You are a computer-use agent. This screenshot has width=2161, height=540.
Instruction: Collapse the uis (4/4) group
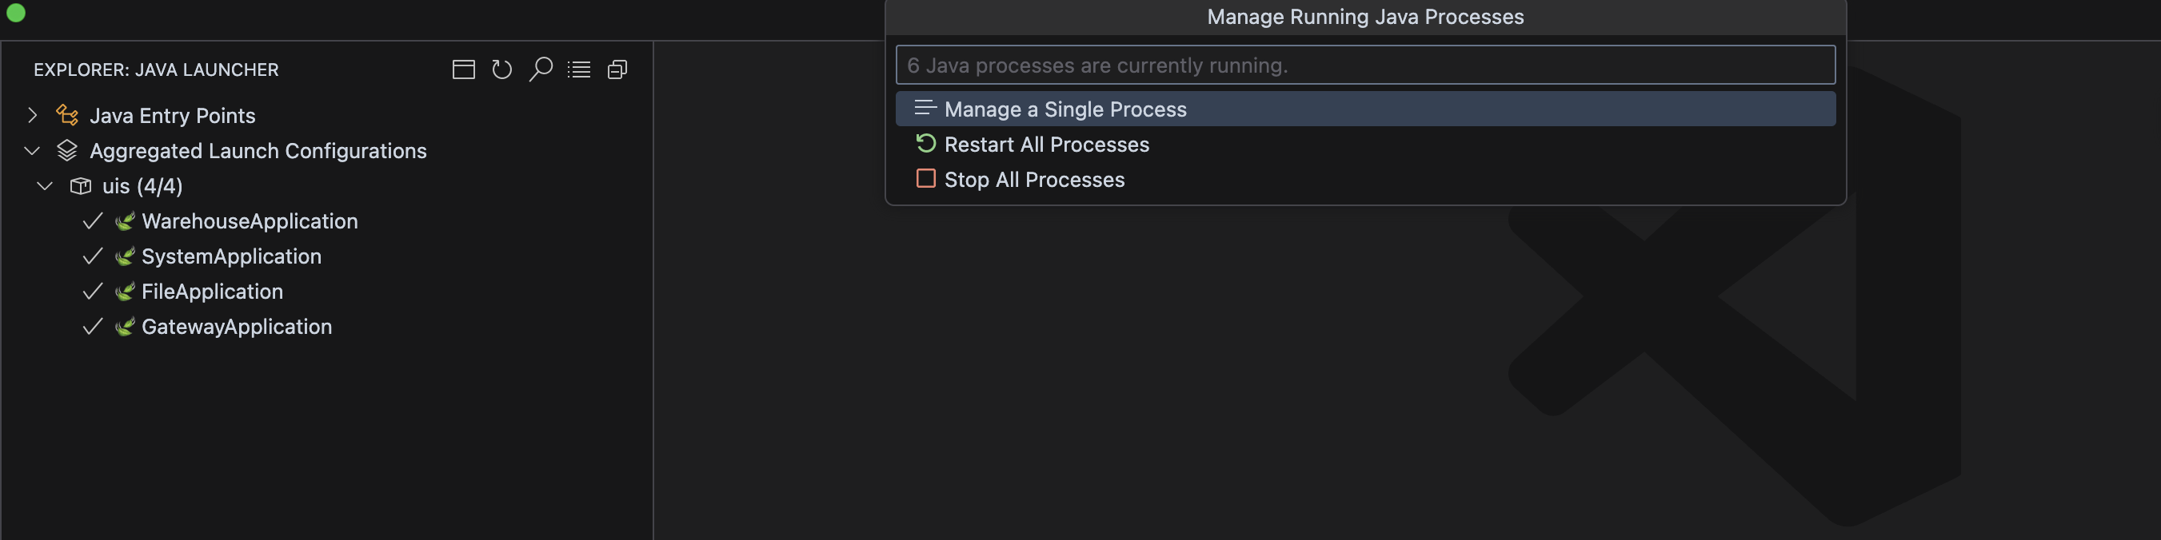46,186
